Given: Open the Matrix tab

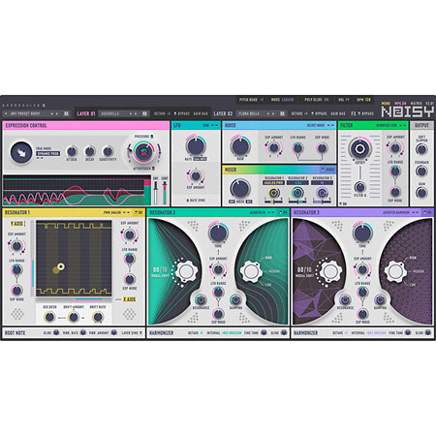Looking at the screenshot, I should [x=416, y=104].
